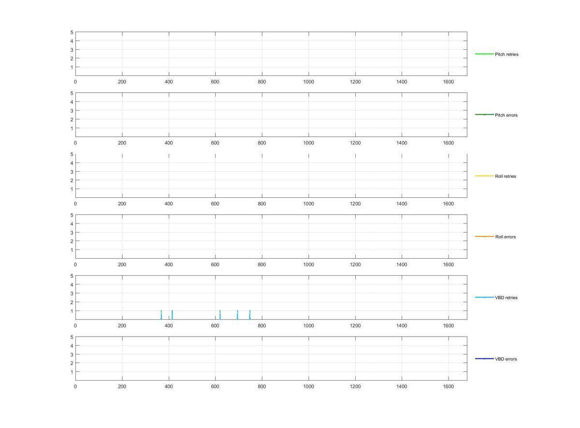Screen dimensions: 580x428
Task: Click the 1400 tick label under Roll retries plot
Action: (402, 204)
